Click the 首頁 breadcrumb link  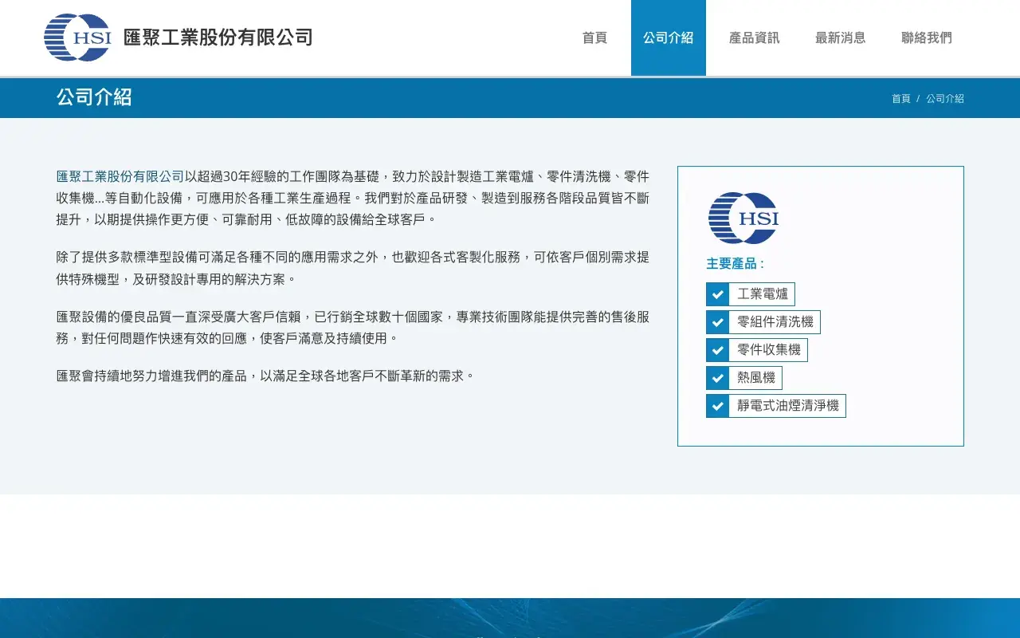(x=900, y=99)
